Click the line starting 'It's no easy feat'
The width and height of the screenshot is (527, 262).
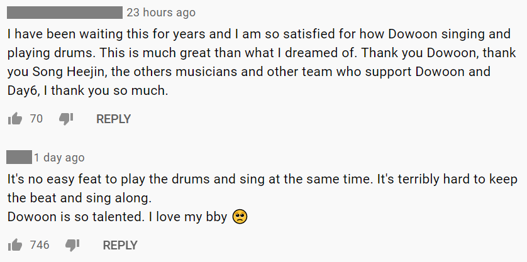click(x=262, y=179)
